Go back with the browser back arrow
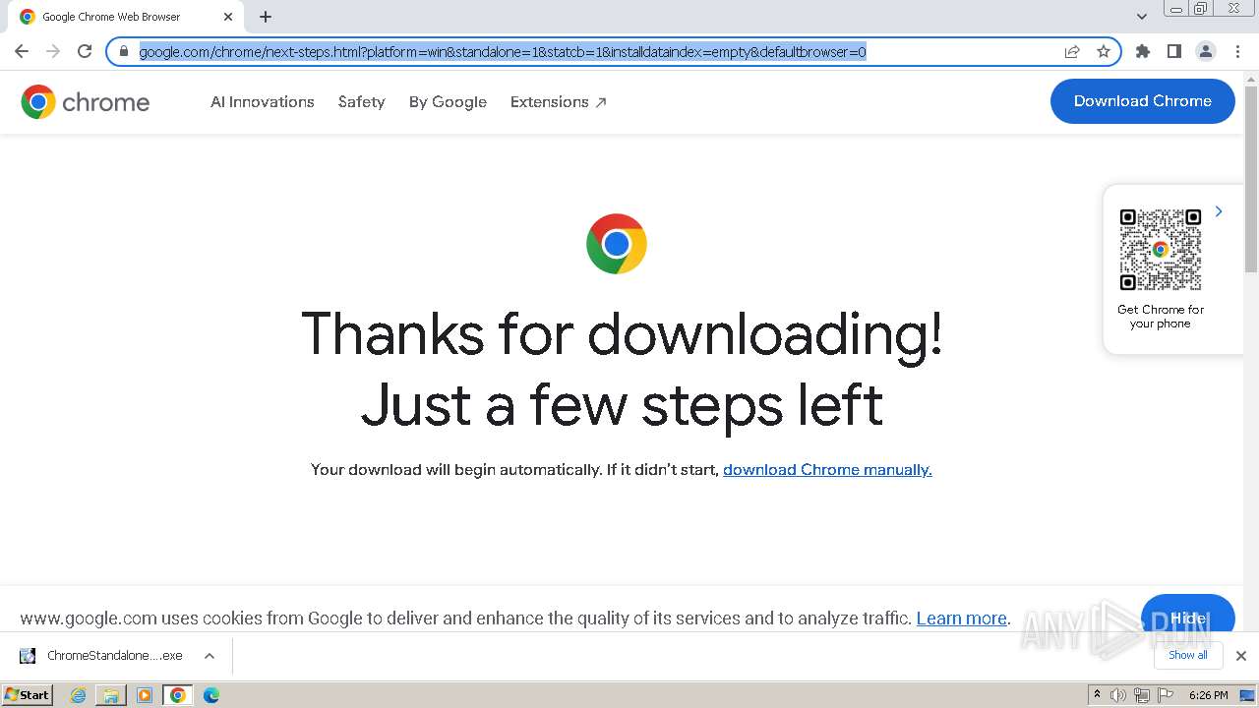Screen dimensions: 1259x708 (22, 51)
